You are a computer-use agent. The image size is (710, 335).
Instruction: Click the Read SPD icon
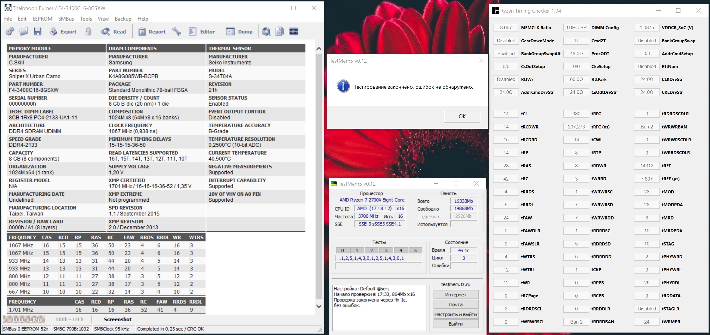pos(114,31)
